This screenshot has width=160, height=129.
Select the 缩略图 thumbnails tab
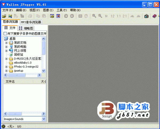[x=26, y=28]
